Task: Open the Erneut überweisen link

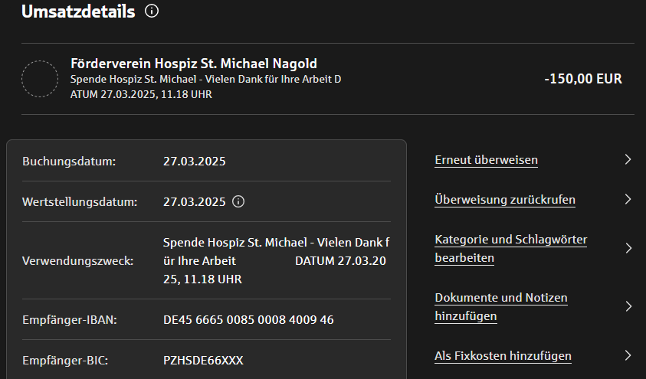Action: coord(486,160)
